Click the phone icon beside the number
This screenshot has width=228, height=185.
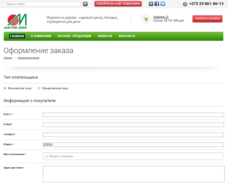click(x=185, y=4)
